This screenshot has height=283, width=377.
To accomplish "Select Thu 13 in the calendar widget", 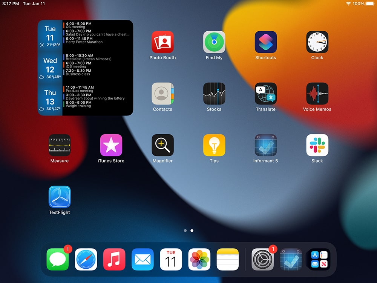I will pyautogui.click(x=50, y=100).
